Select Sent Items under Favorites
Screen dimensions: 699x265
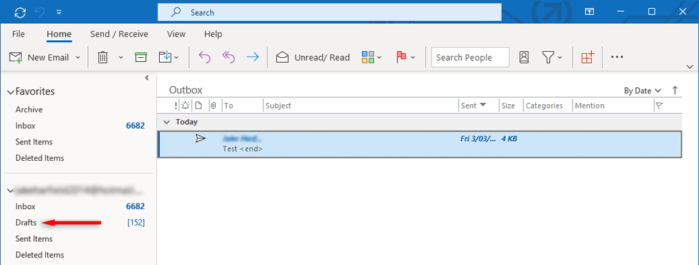pos(34,142)
